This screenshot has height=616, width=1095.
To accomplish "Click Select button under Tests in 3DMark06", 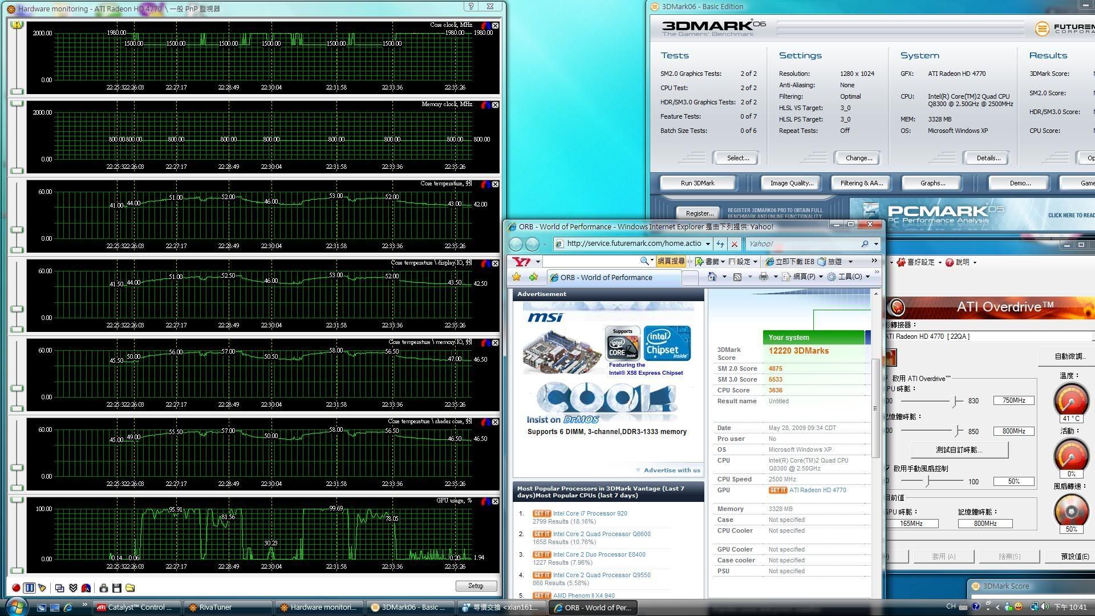I will tap(737, 158).
